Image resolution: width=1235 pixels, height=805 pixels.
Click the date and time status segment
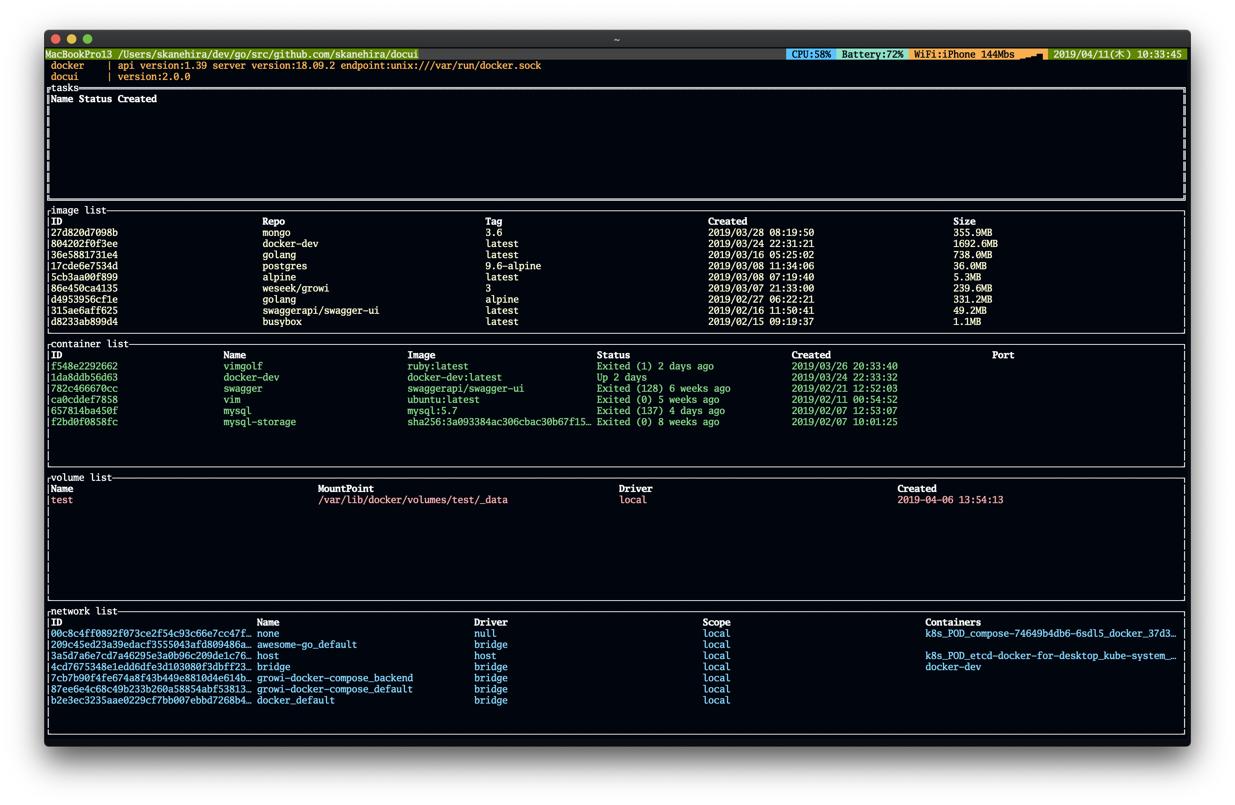tap(1117, 54)
